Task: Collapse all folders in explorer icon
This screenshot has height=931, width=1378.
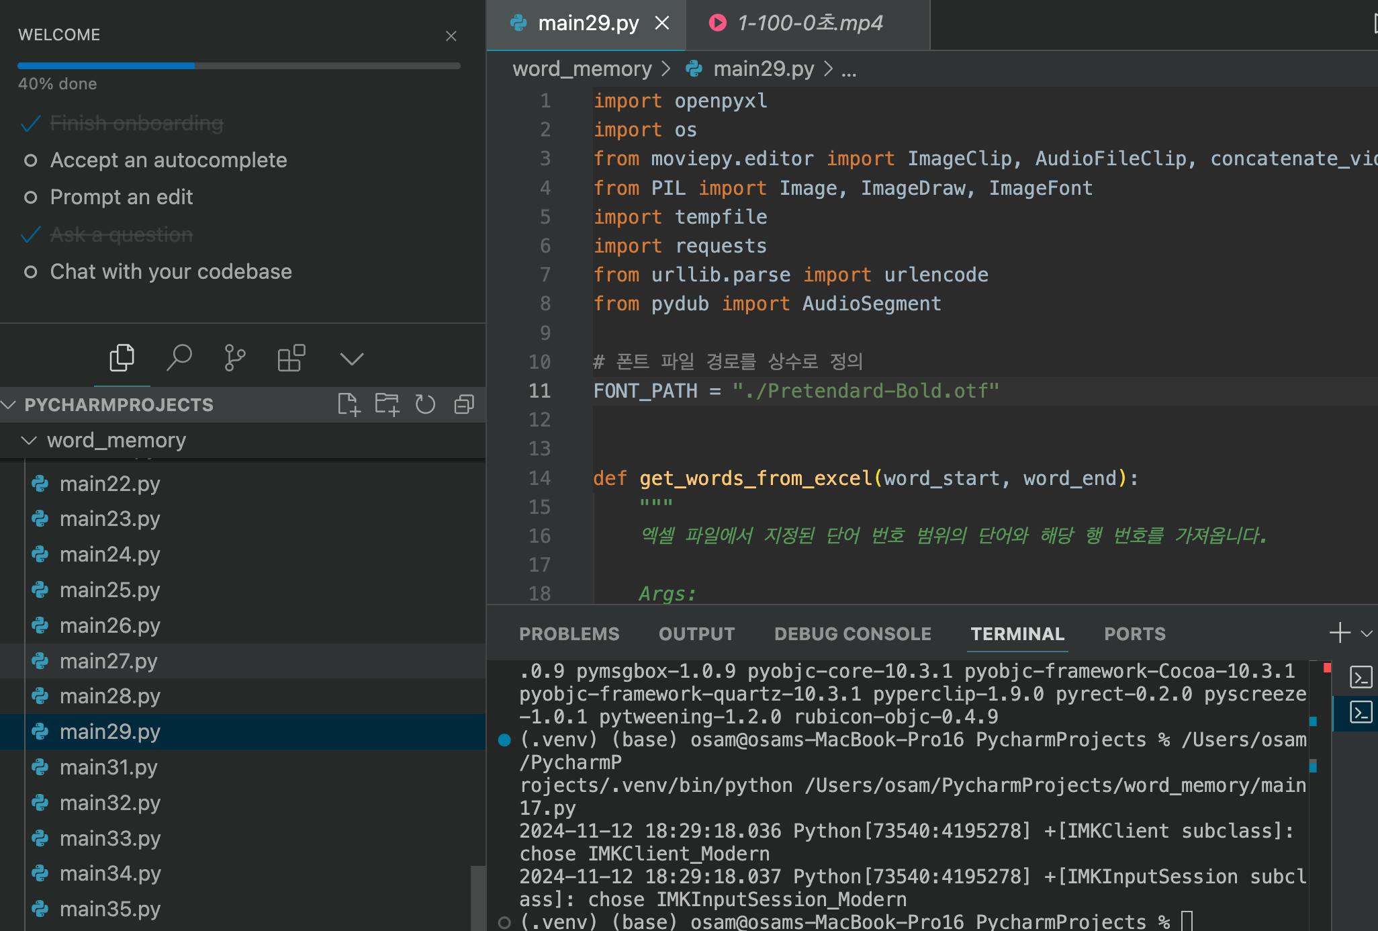Action: point(464,404)
